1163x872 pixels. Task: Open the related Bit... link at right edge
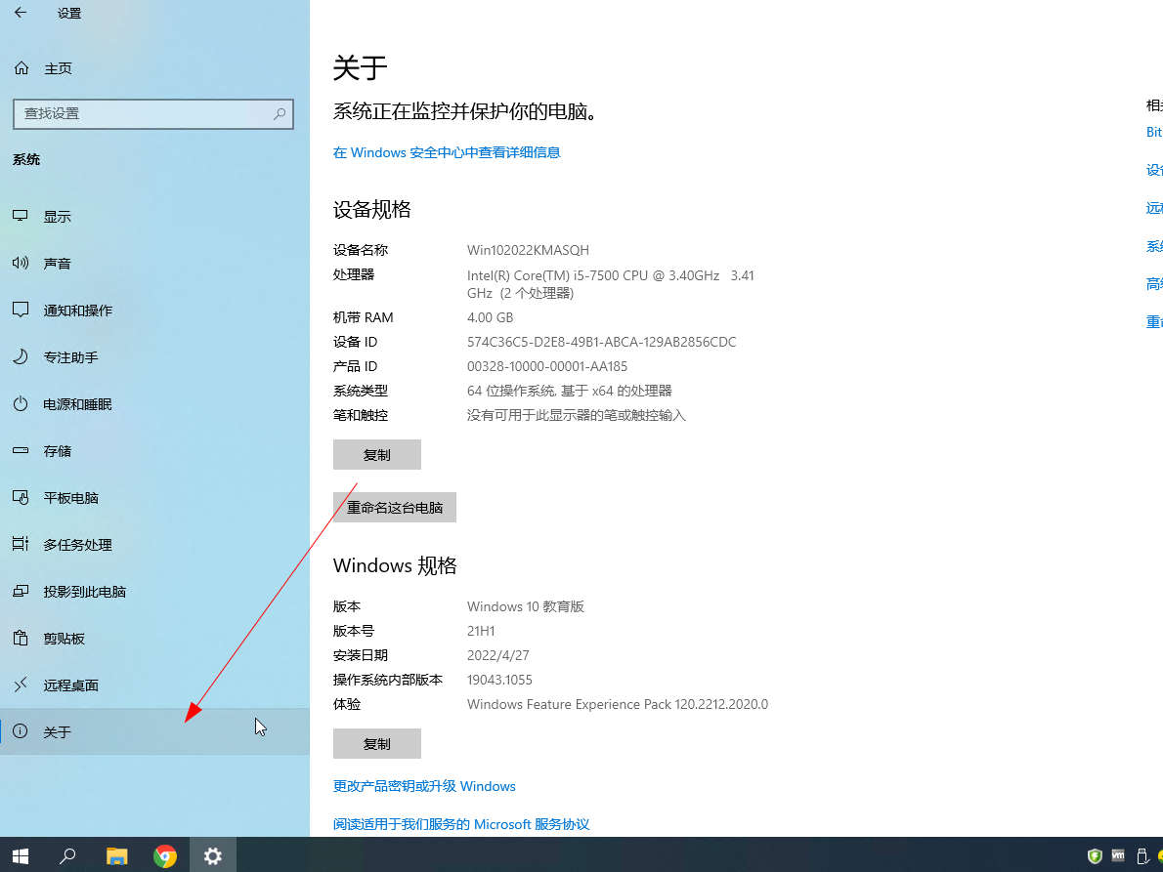tap(1154, 132)
